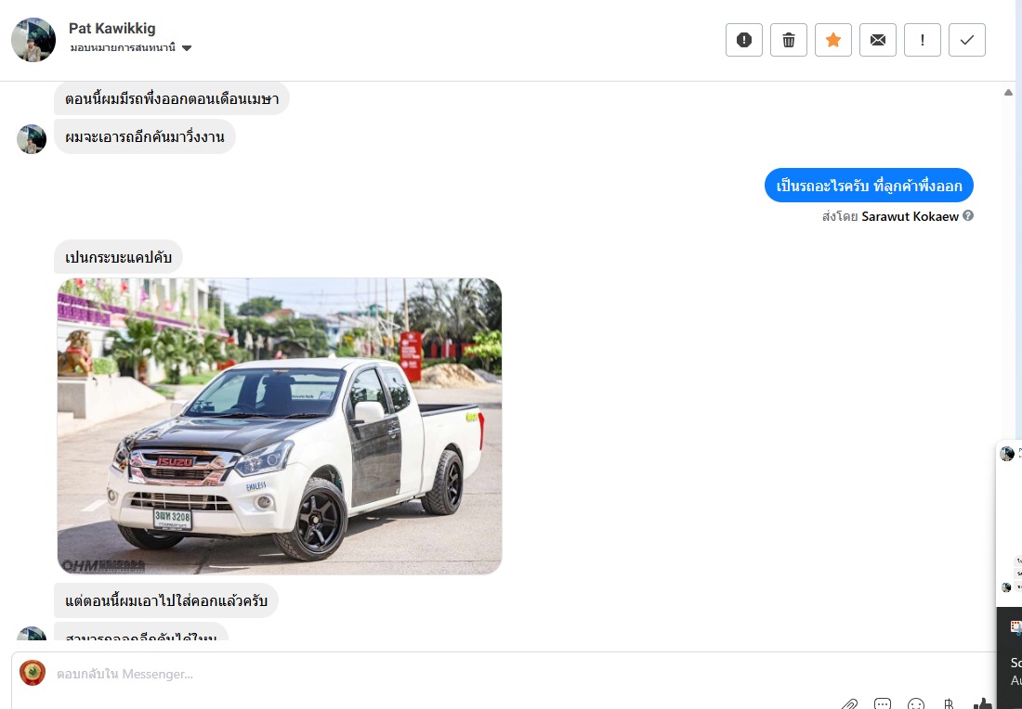Select message ตอนนี้ผมมีรถพึ่งออกตอนเดือนเมษา

pos(172,98)
